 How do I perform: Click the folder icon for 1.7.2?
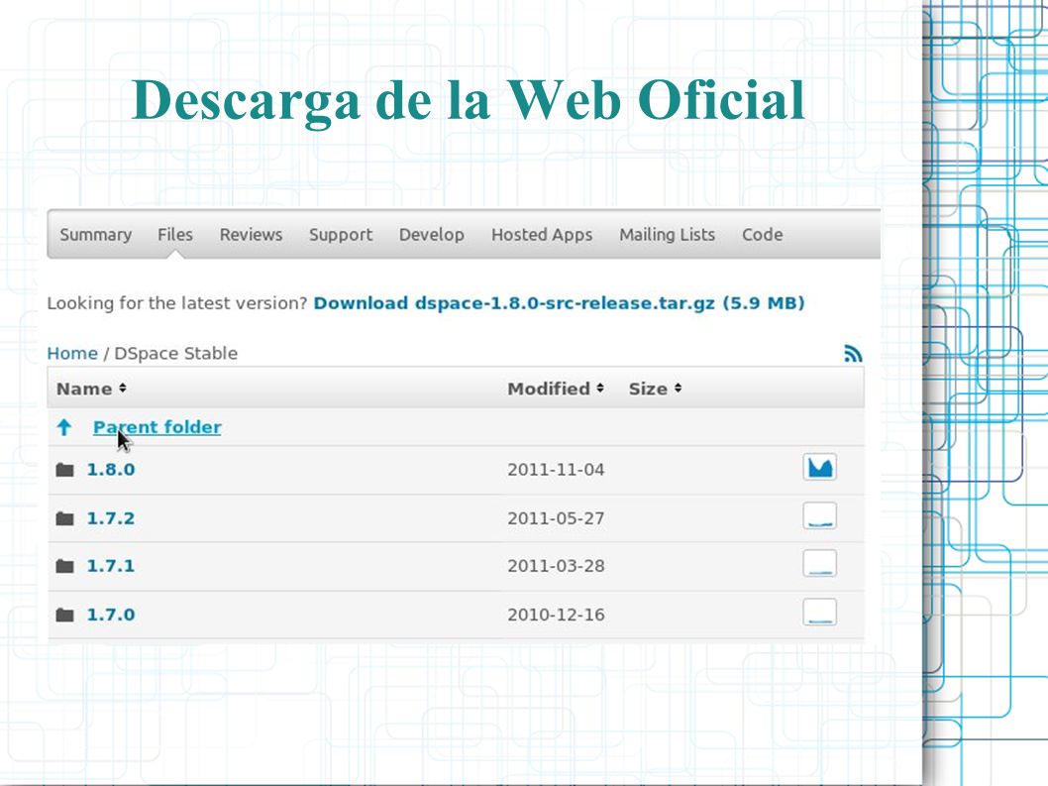[x=64, y=518]
